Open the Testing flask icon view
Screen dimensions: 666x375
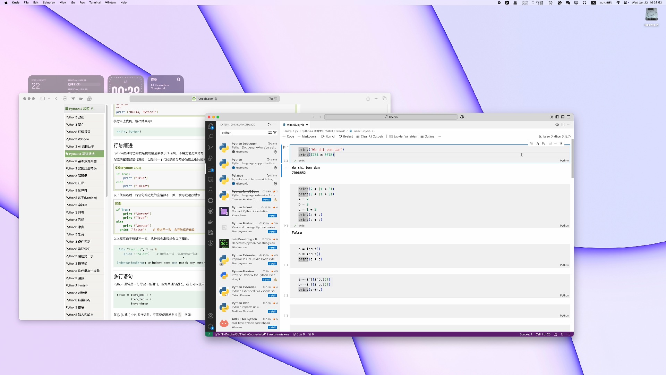pos(211,190)
